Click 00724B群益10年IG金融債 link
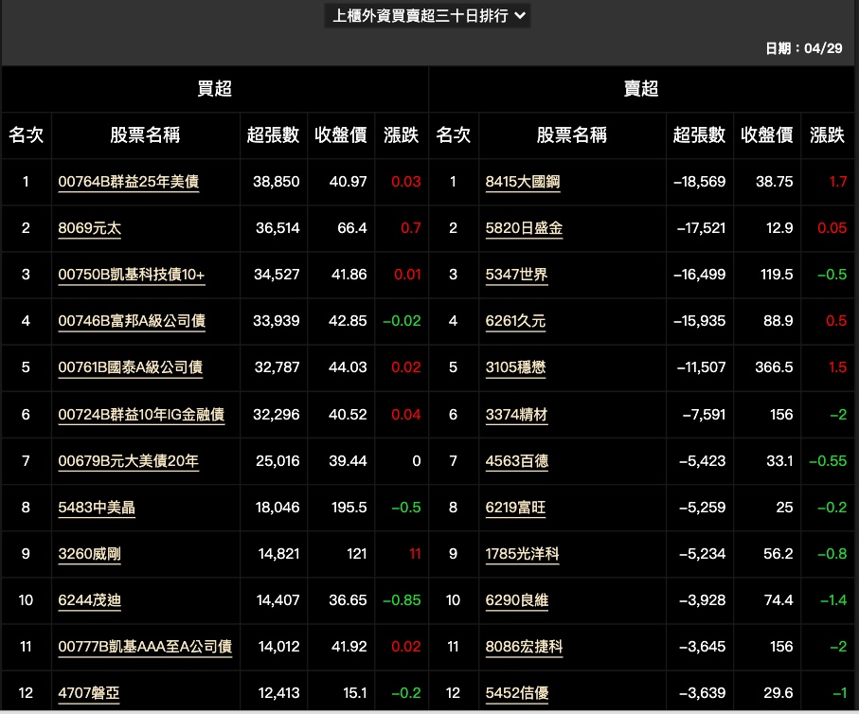Screen dimensions: 859x714 coord(141,414)
